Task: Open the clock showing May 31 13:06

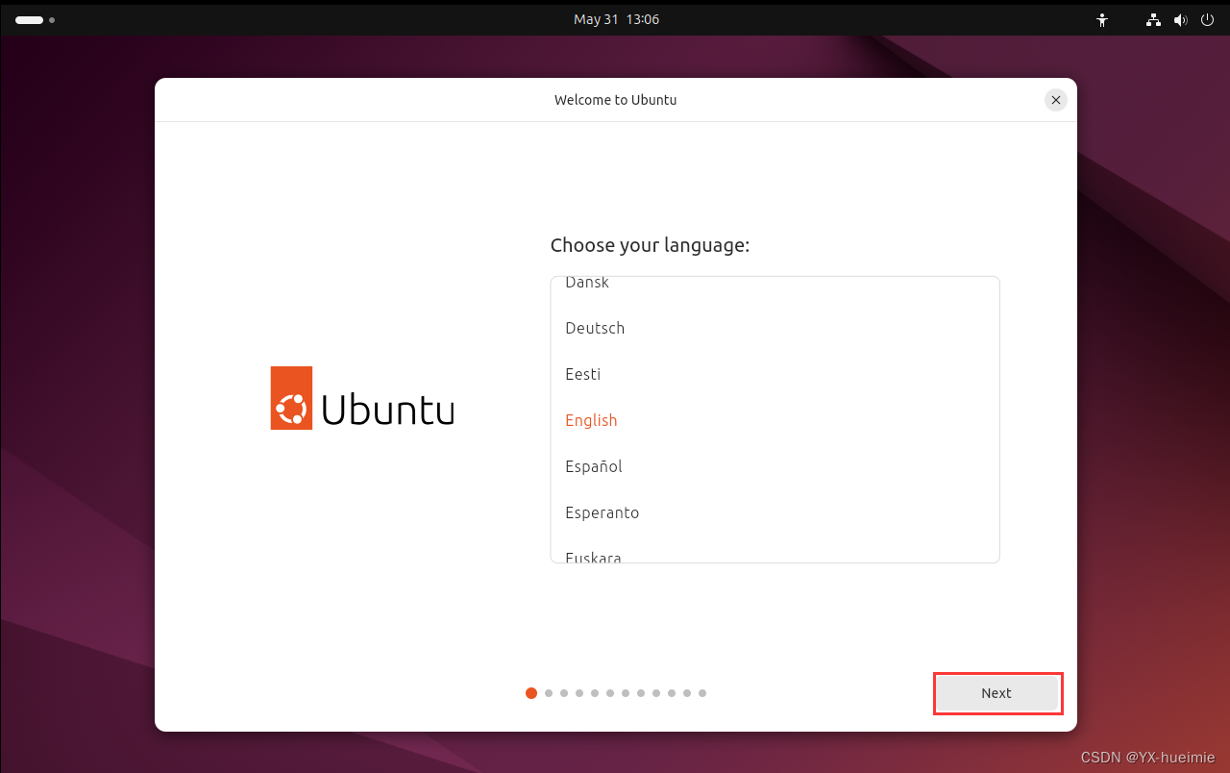Action: coord(616,19)
